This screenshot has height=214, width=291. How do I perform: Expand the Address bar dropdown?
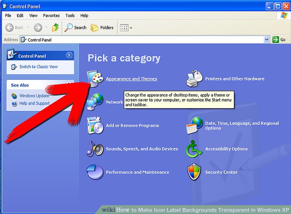pyautogui.click(x=267, y=39)
